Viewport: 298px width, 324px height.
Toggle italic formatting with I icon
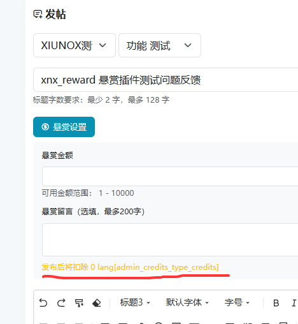point(294,303)
